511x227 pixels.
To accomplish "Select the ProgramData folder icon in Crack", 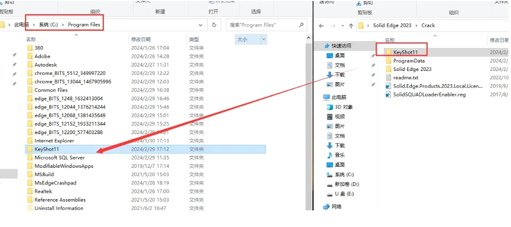I will click(388, 61).
